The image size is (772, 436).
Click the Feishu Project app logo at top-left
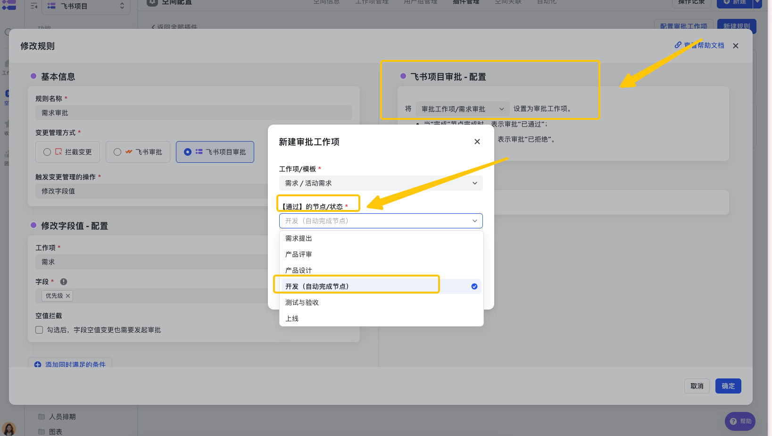9,5
